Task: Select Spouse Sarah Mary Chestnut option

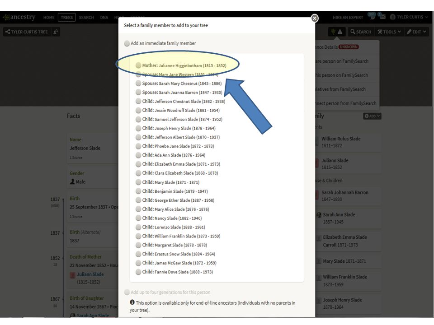Action: 138,83
